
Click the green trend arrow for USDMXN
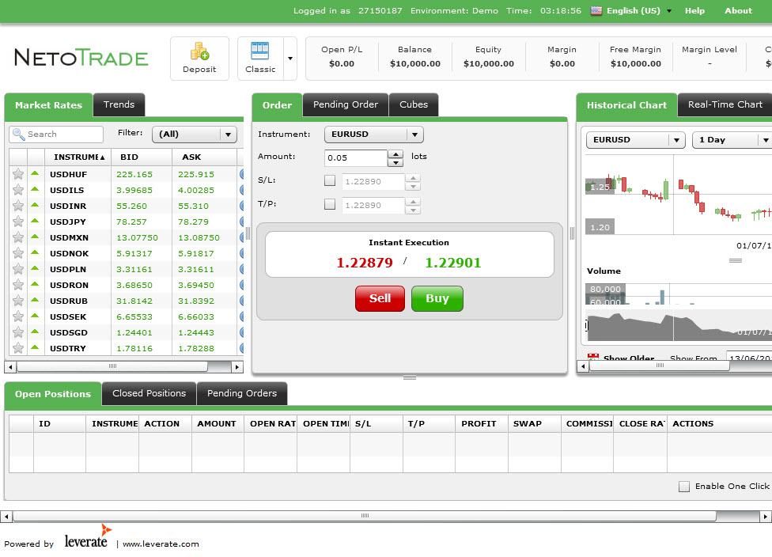pyautogui.click(x=35, y=237)
